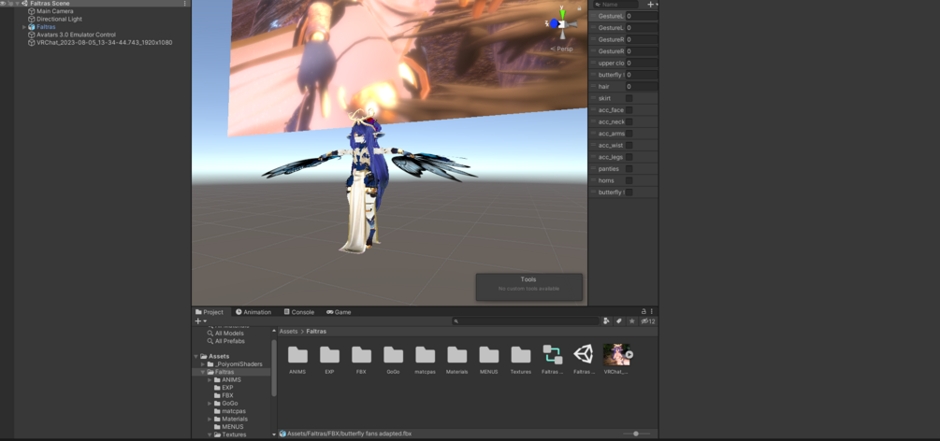Image resolution: width=940 pixels, height=441 pixels.
Task: Switch to the Console tab
Action: [298, 312]
